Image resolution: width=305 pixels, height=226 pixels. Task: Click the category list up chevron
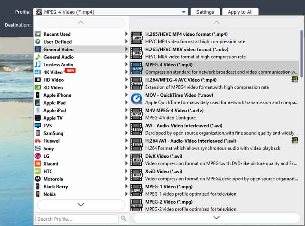pyautogui.click(x=81, y=23)
